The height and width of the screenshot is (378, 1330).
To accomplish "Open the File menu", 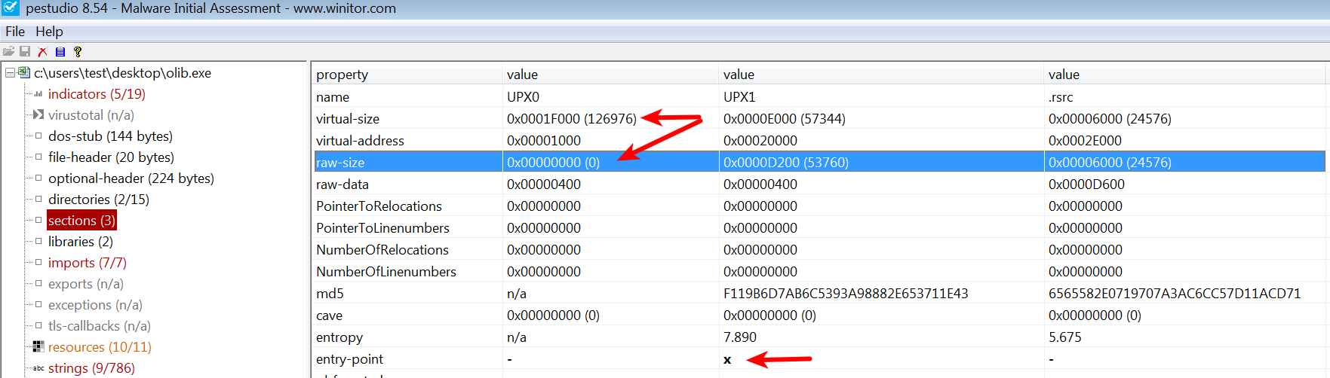I will pyautogui.click(x=15, y=32).
